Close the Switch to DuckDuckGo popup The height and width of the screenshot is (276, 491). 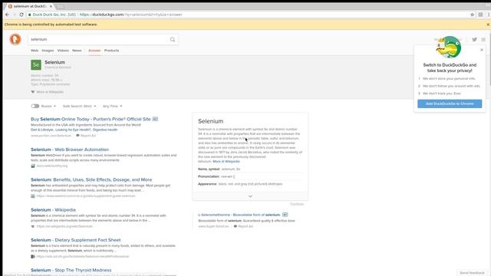pos(482,50)
